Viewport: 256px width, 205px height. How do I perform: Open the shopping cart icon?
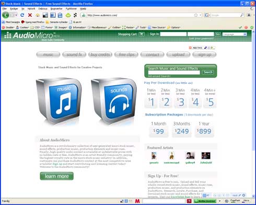coord(142,34)
